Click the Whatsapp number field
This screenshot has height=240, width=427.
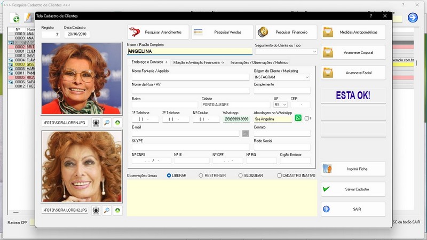[236, 119]
